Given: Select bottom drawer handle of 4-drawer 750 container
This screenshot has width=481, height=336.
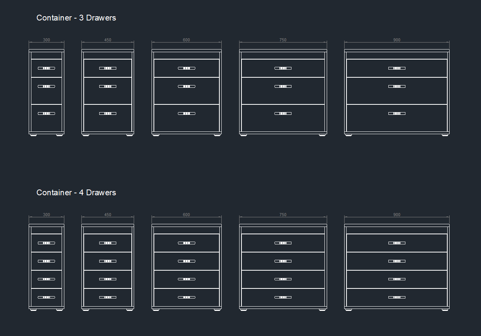Looking at the screenshot, I should 283,297.
